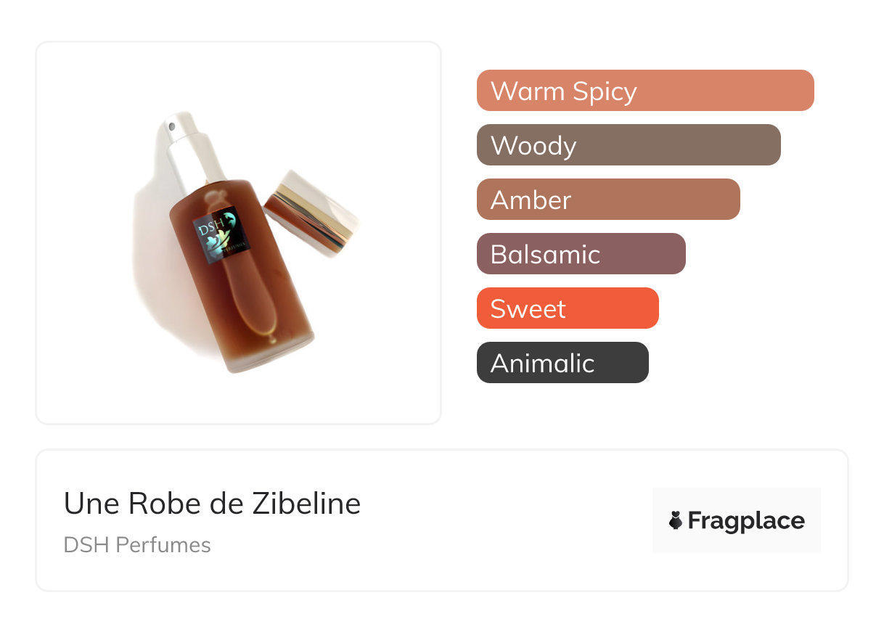Choose the Amber accord bar
Viewport: 884px width, 627px height.
pyautogui.click(x=607, y=200)
